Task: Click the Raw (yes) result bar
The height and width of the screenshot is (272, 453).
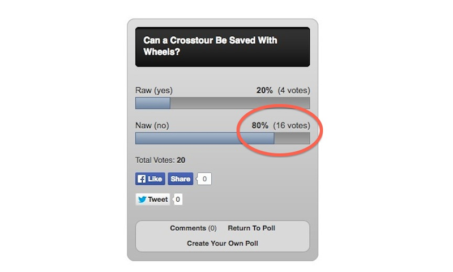Action: point(223,103)
